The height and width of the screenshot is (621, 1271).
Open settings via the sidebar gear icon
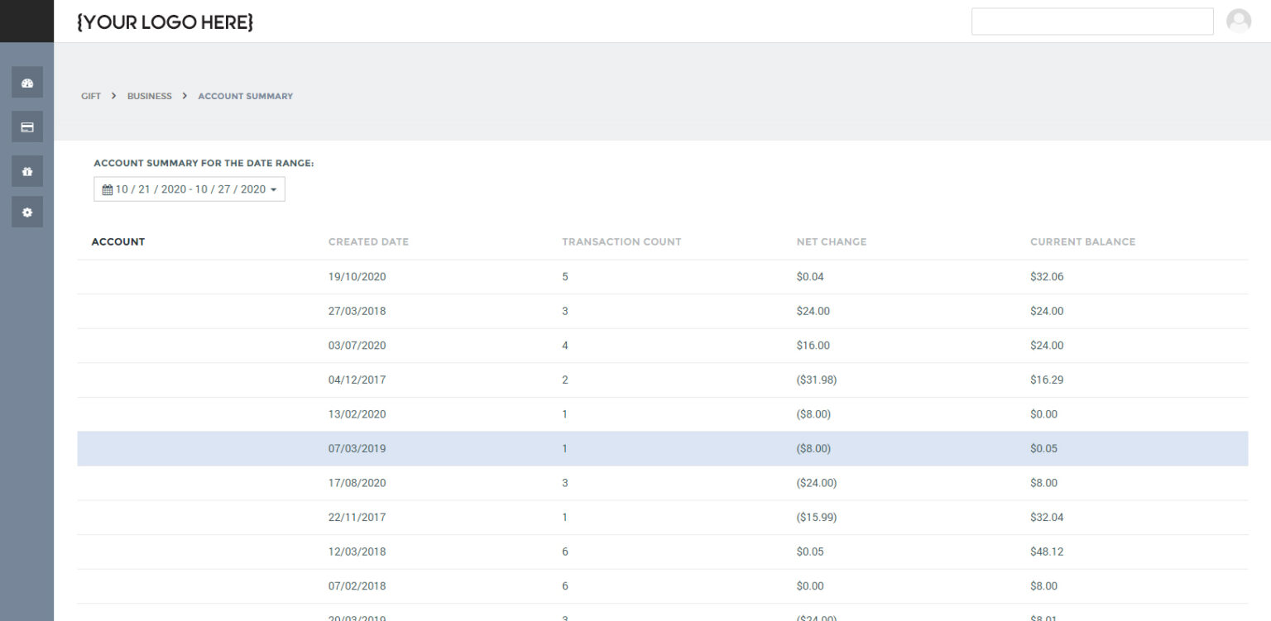pyautogui.click(x=26, y=213)
